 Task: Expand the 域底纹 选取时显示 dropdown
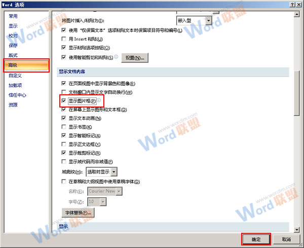coord(114,172)
